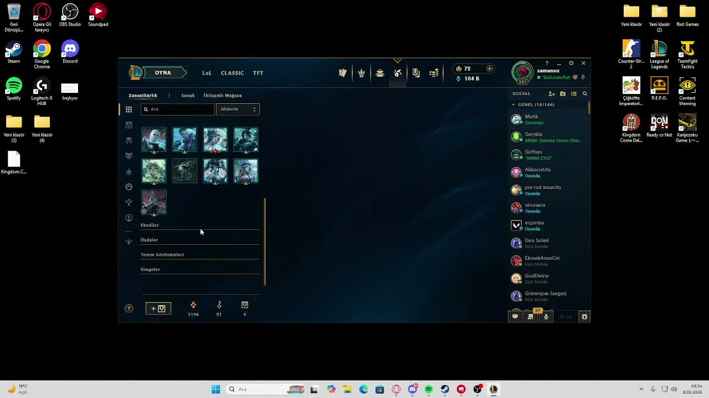Open the chat bubble icon
709x398 pixels.
515,317
